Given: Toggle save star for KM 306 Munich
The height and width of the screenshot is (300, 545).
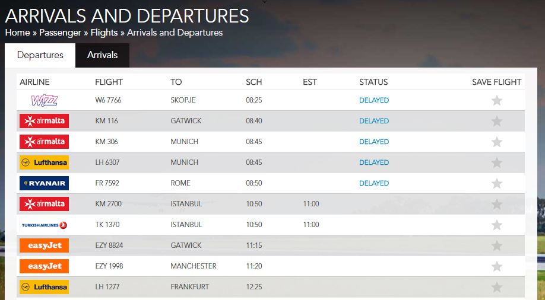Looking at the screenshot, I should click(497, 142).
